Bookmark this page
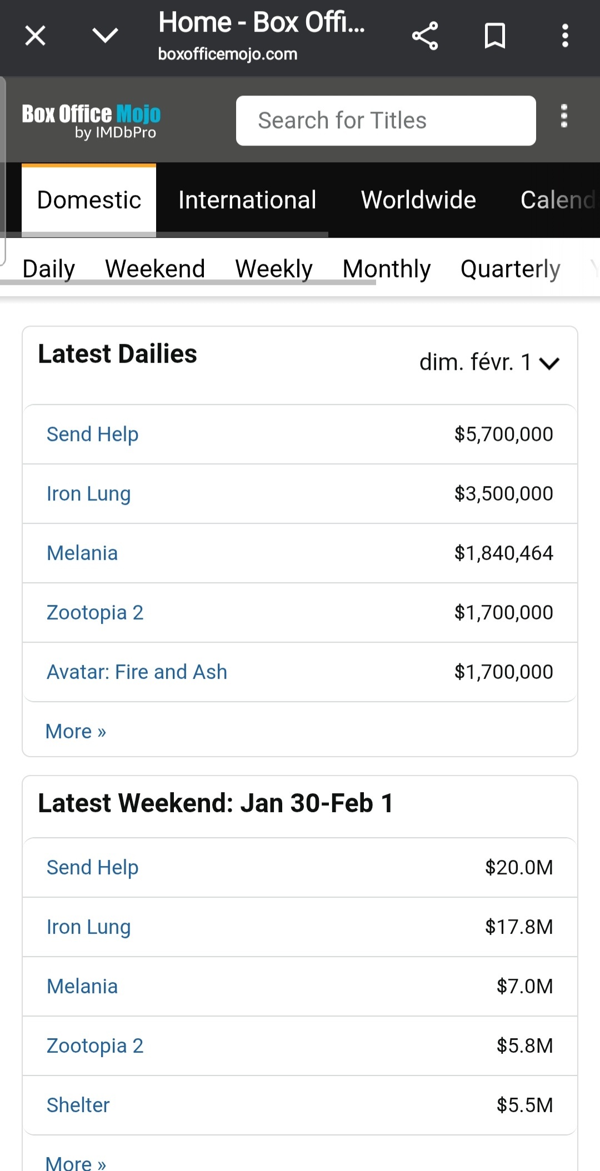Image resolution: width=600 pixels, height=1171 pixels. 494,36
